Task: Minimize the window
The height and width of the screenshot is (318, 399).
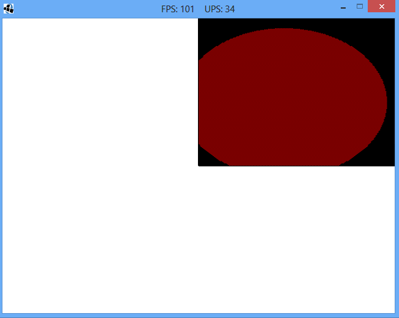Action: (343, 7)
